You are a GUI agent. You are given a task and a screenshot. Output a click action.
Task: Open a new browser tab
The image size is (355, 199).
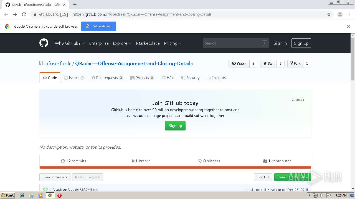click(75, 5)
